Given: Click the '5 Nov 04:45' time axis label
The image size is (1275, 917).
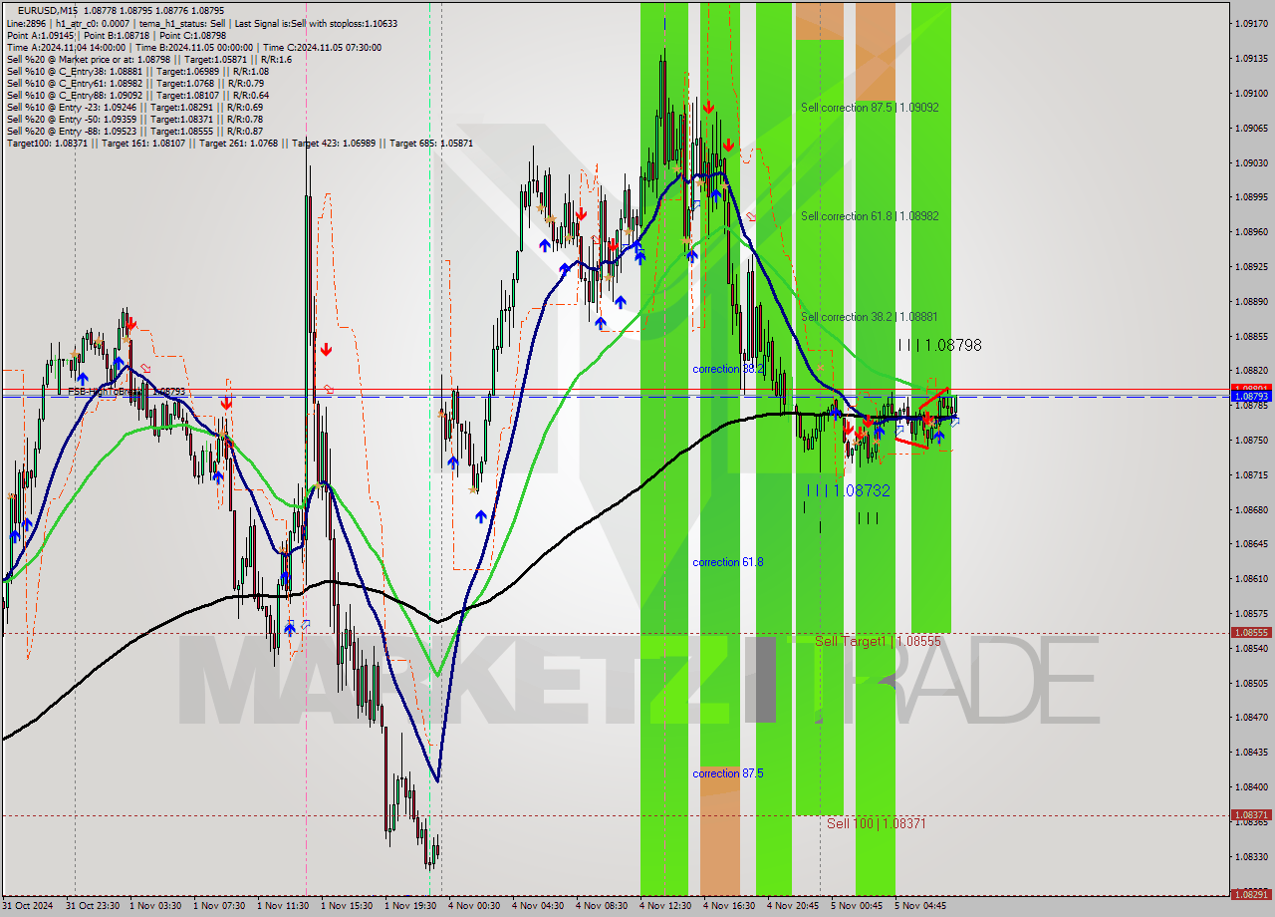Looking at the screenshot, I should coord(920,906).
